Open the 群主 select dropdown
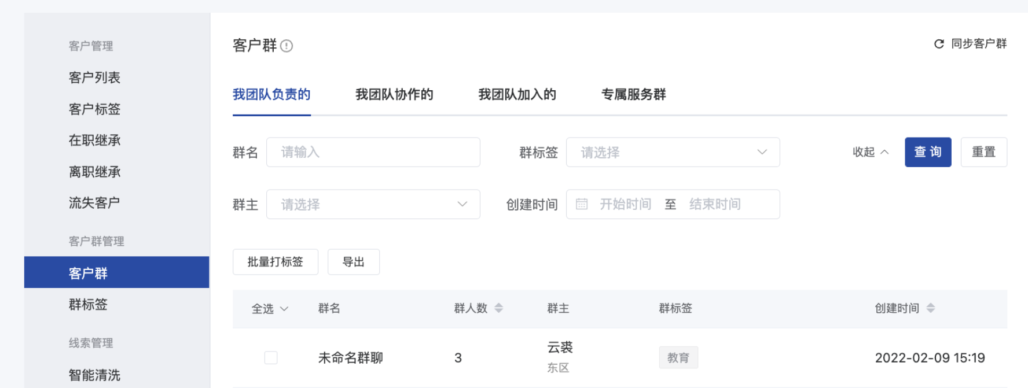The width and height of the screenshot is (1028, 388). (x=373, y=204)
